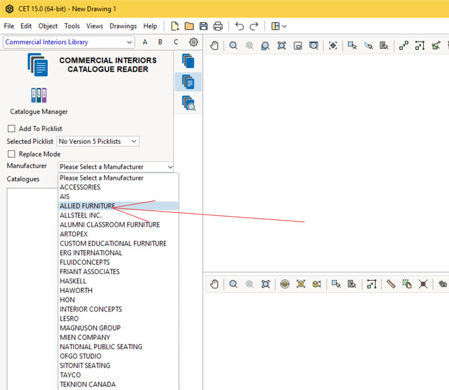Select FLUIDCONCEPTS from the manufacturer list
The height and width of the screenshot is (390, 449).
[119, 262]
